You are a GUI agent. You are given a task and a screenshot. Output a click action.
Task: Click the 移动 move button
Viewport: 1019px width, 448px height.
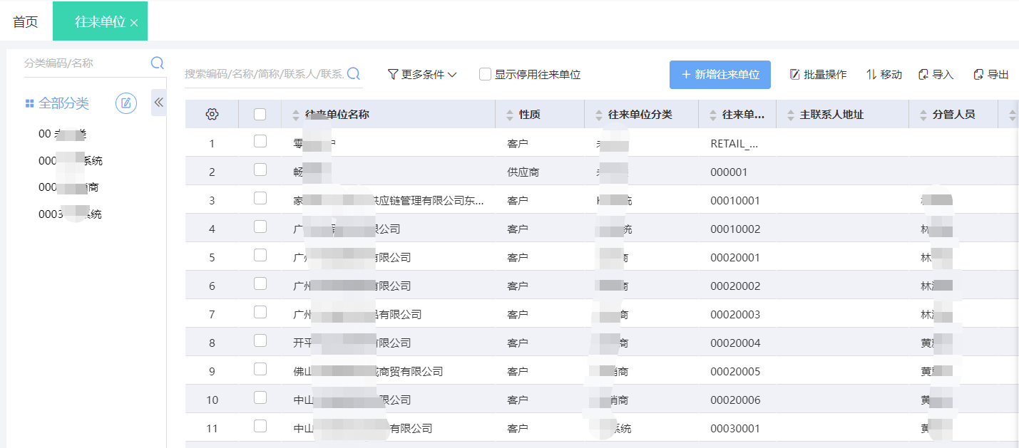(x=884, y=75)
